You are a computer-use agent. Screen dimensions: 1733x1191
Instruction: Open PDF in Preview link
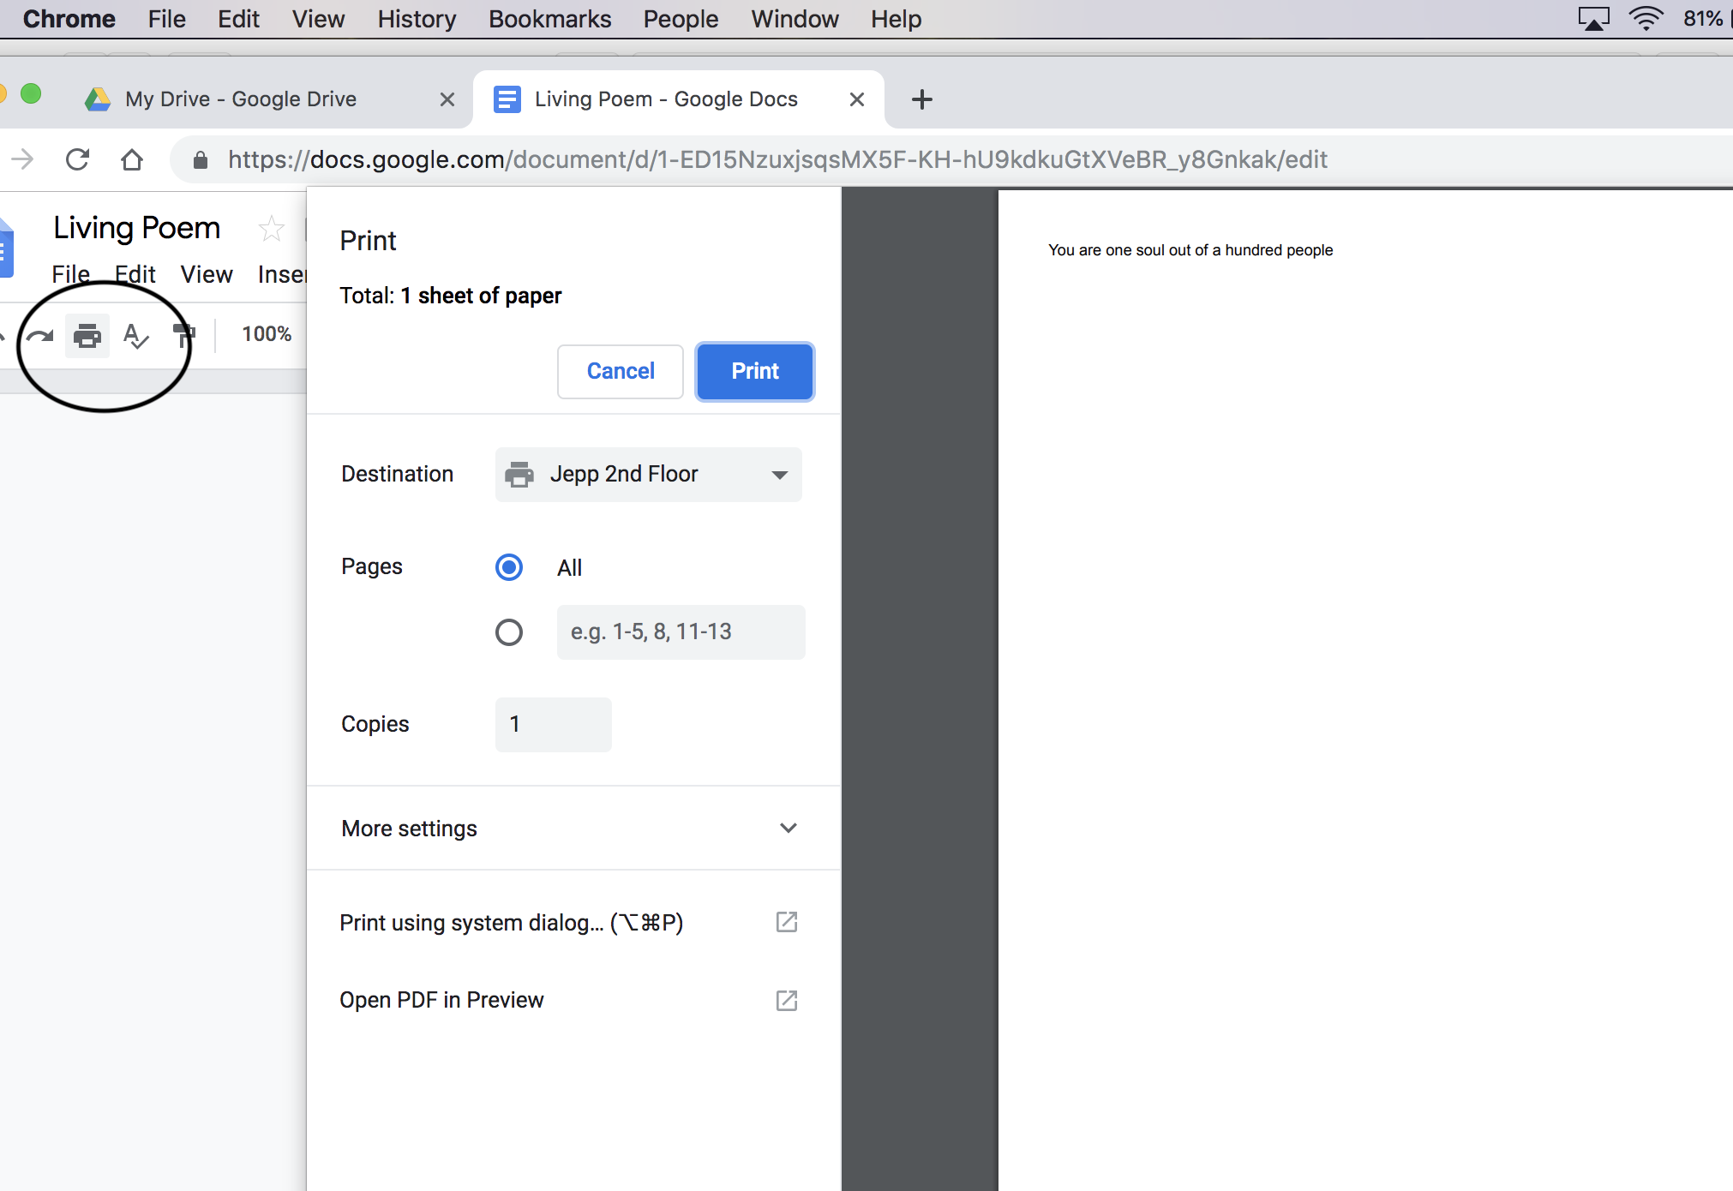point(441,999)
